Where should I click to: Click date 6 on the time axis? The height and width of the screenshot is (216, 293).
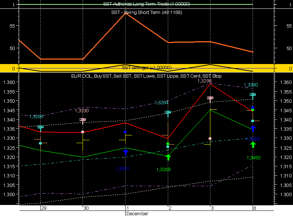[255, 208]
